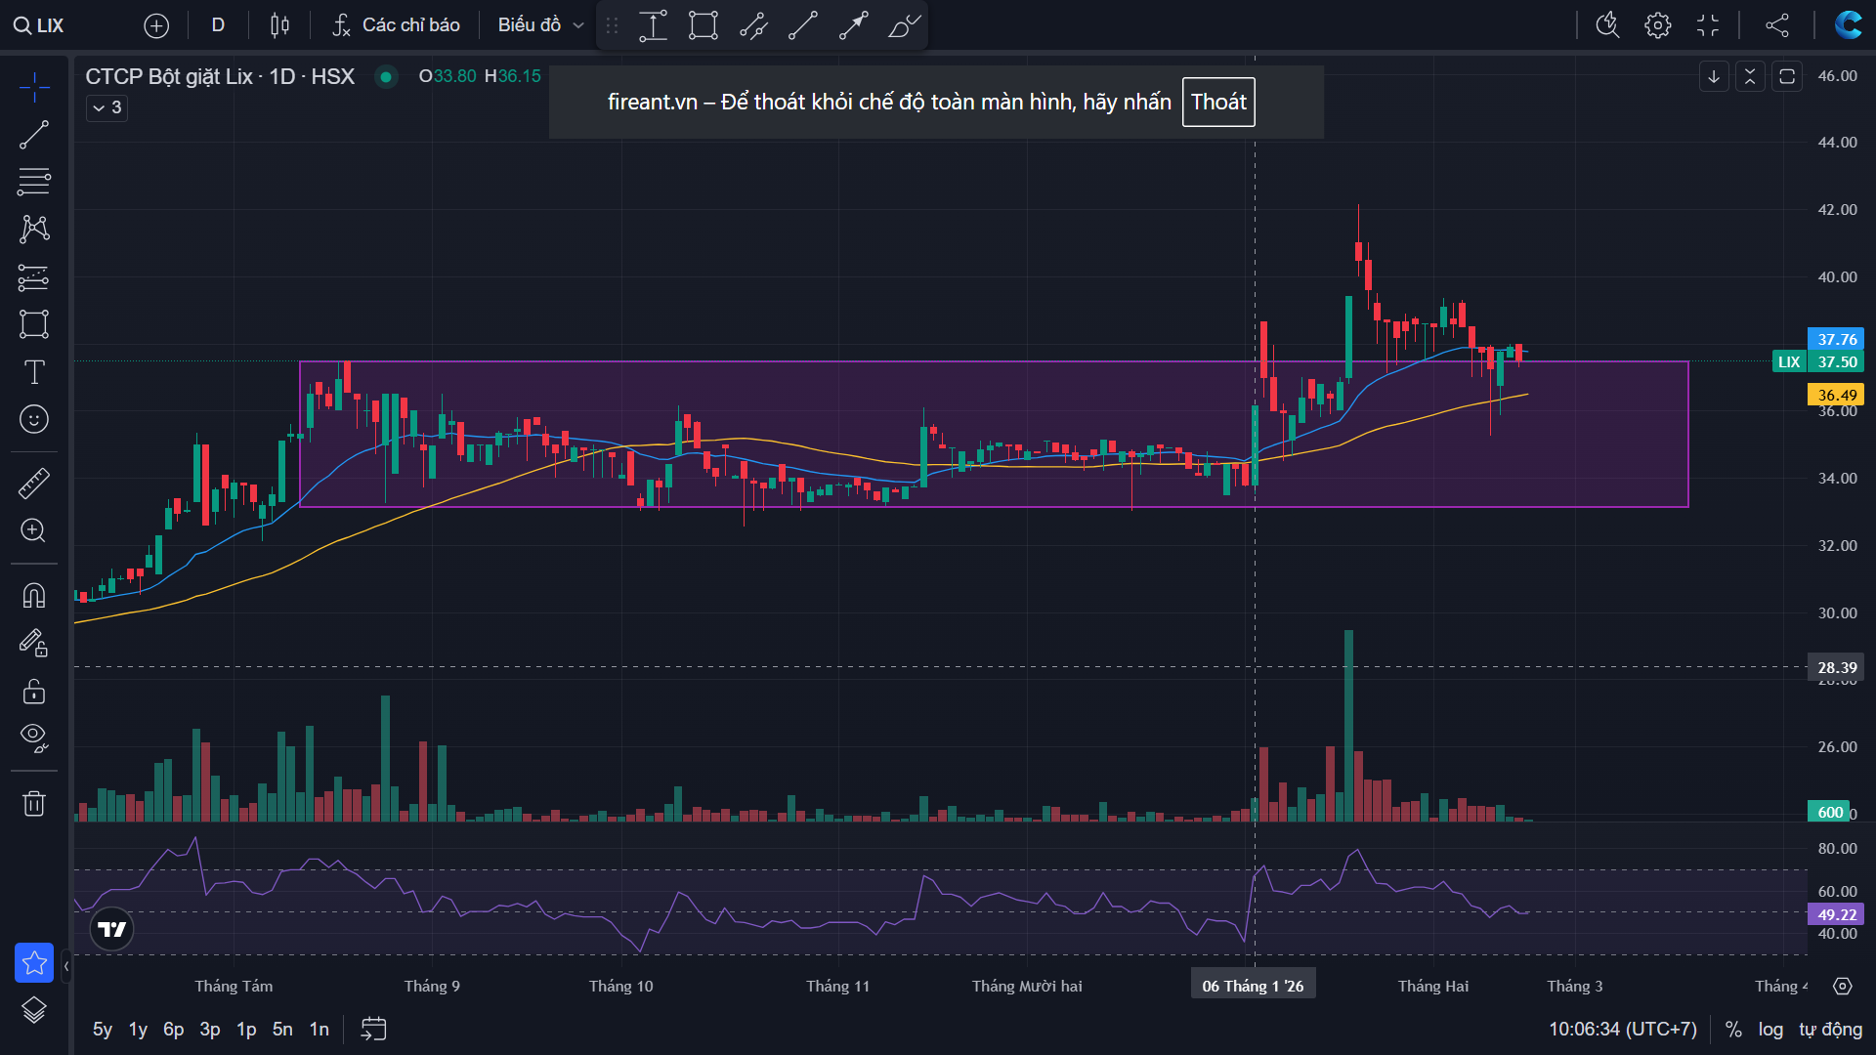Select the 6p time range
1876x1055 pixels.
tap(173, 1030)
